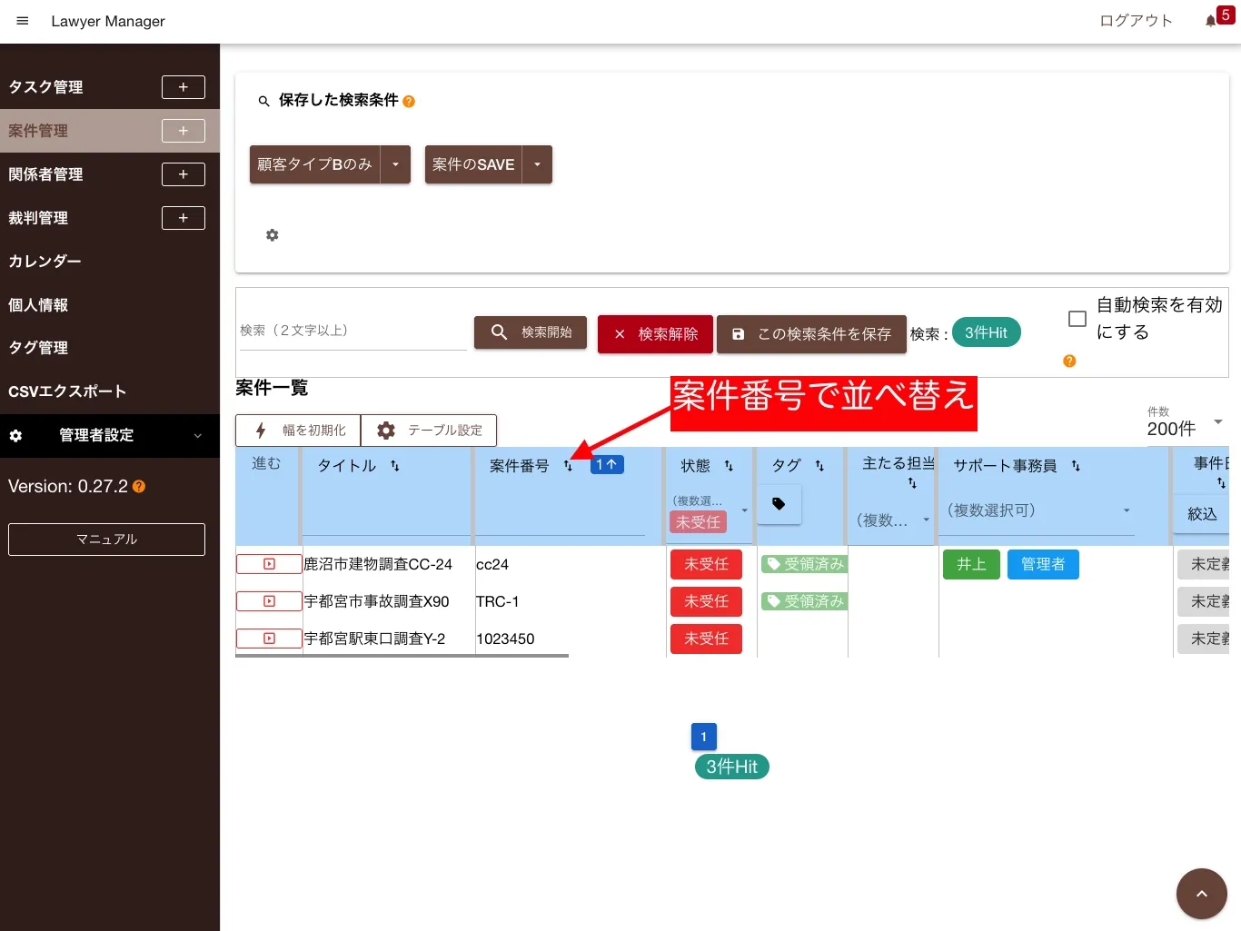This screenshot has height=931, width=1241.
Task: Open version info help icon
Action: point(139,487)
